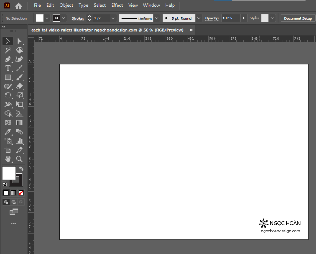
Task: Select the Selection tool
Action: click(8, 41)
